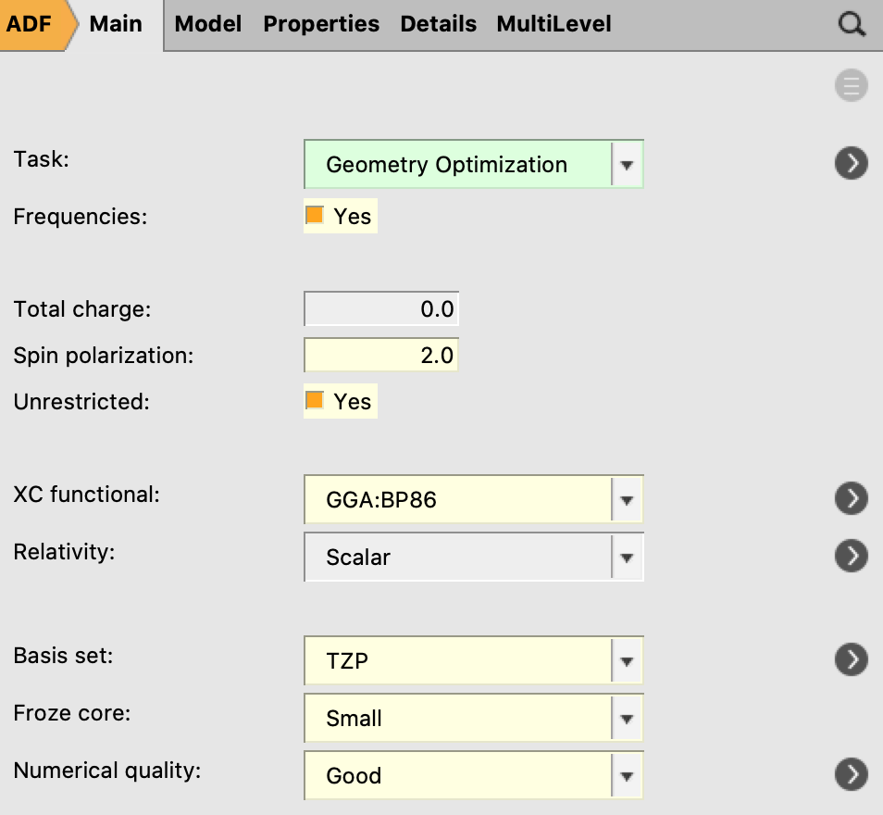This screenshot has height=815, width=883.
Task: Toggle the Unrestricted checkbox
Action: coord(315,401)
